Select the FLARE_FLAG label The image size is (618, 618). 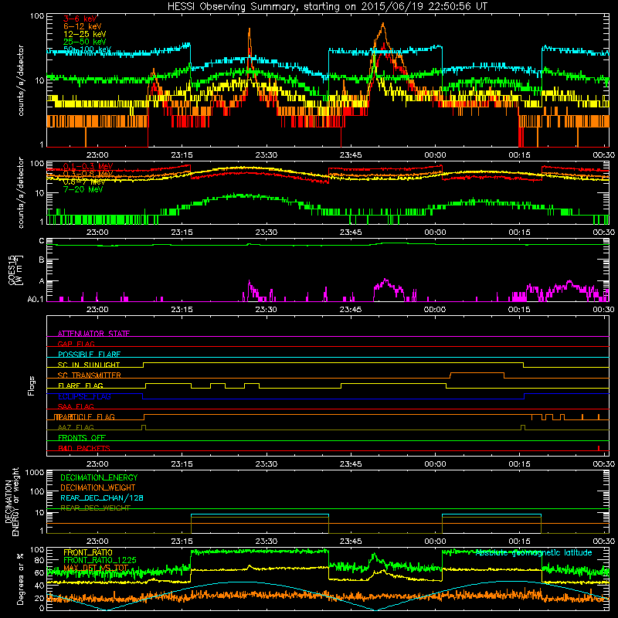coord(80,385)
